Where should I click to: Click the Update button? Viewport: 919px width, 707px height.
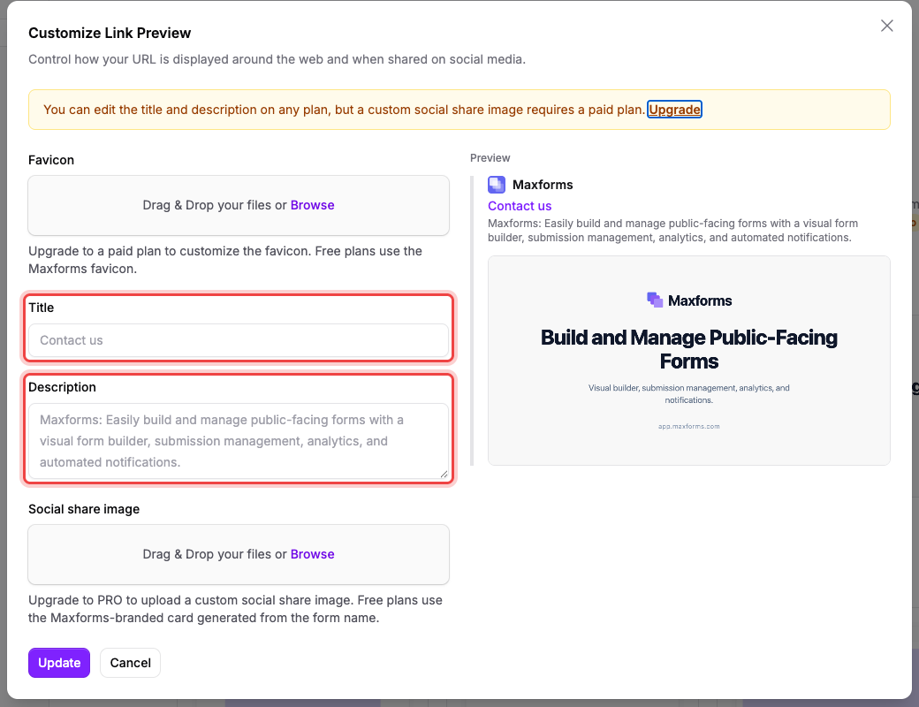coord(59,663)
